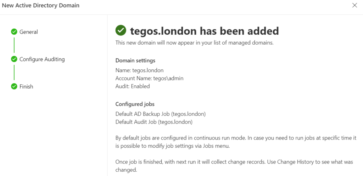Click the large green success checkmark icon
The width and height of the screenshot is (363, 176).
[x=121, y=30]
